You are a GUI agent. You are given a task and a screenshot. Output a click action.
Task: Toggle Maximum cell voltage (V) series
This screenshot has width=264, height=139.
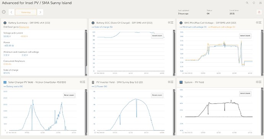(222, 27)
